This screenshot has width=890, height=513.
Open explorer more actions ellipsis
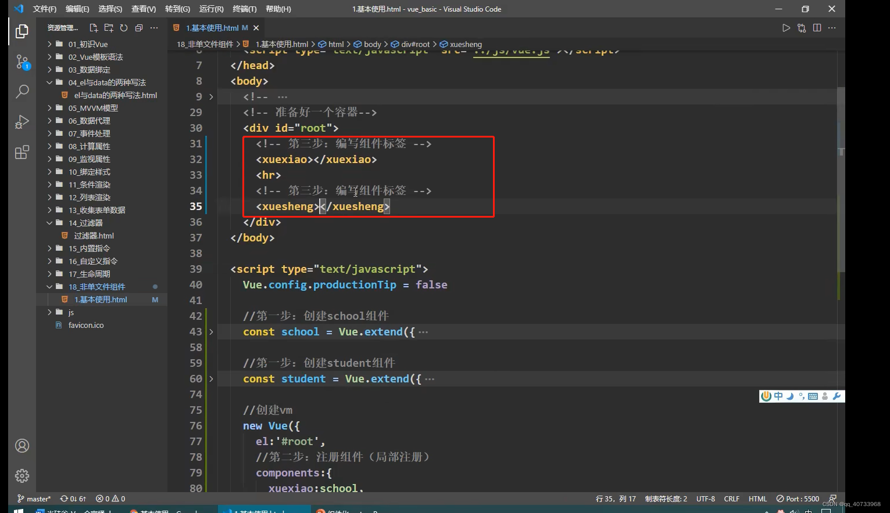(x=154, y=28)
